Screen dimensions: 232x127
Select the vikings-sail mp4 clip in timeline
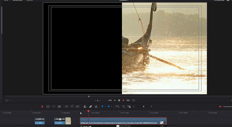point(123,121)
